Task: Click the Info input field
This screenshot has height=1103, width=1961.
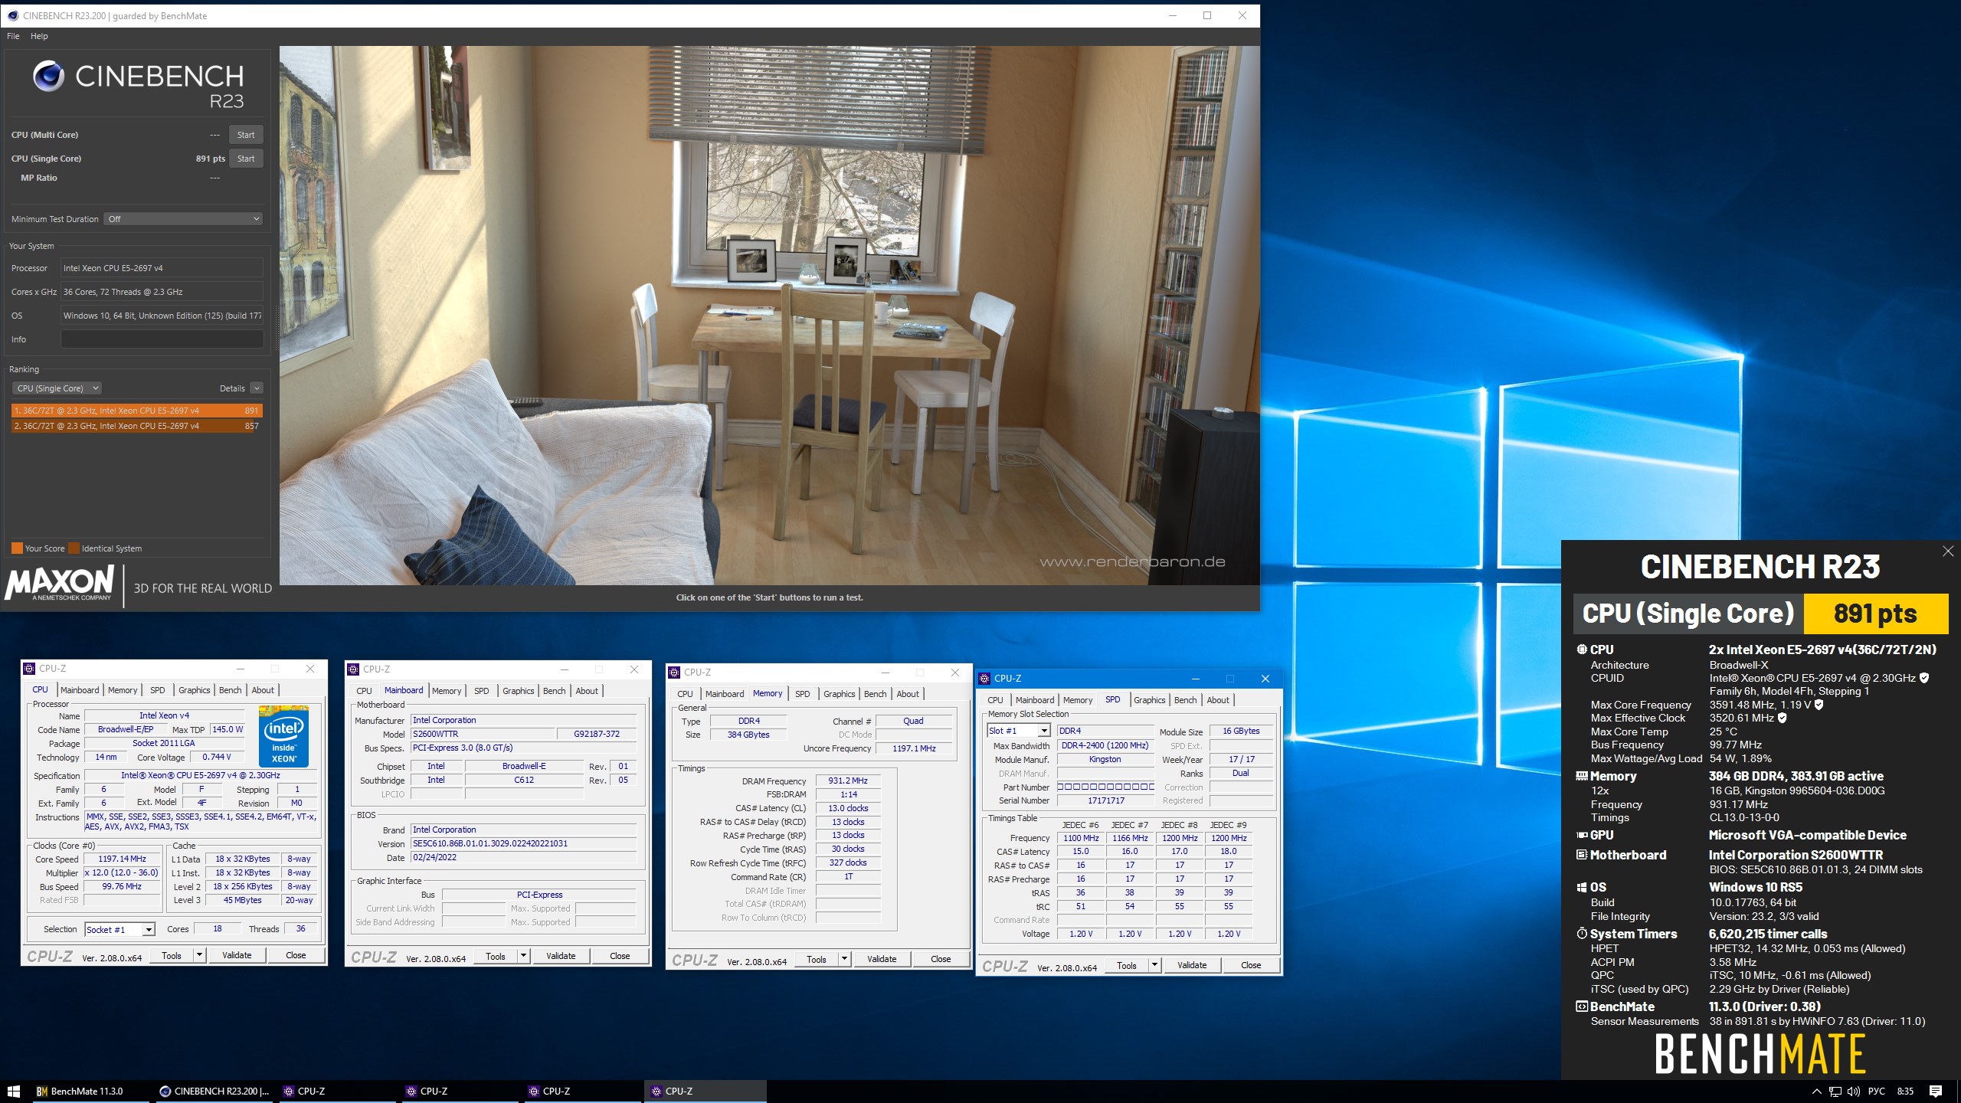Action: tap(162, 339)
